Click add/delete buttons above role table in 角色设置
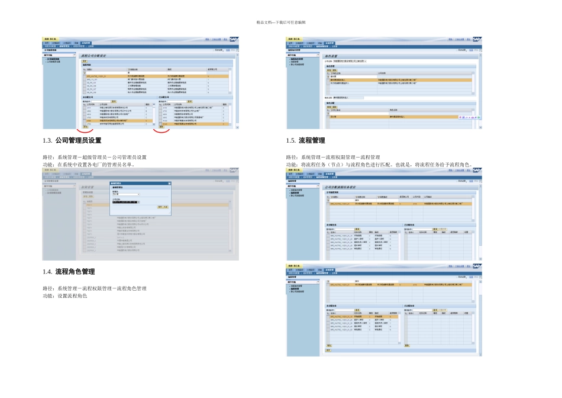562x398 pixels. click(331, 70)
